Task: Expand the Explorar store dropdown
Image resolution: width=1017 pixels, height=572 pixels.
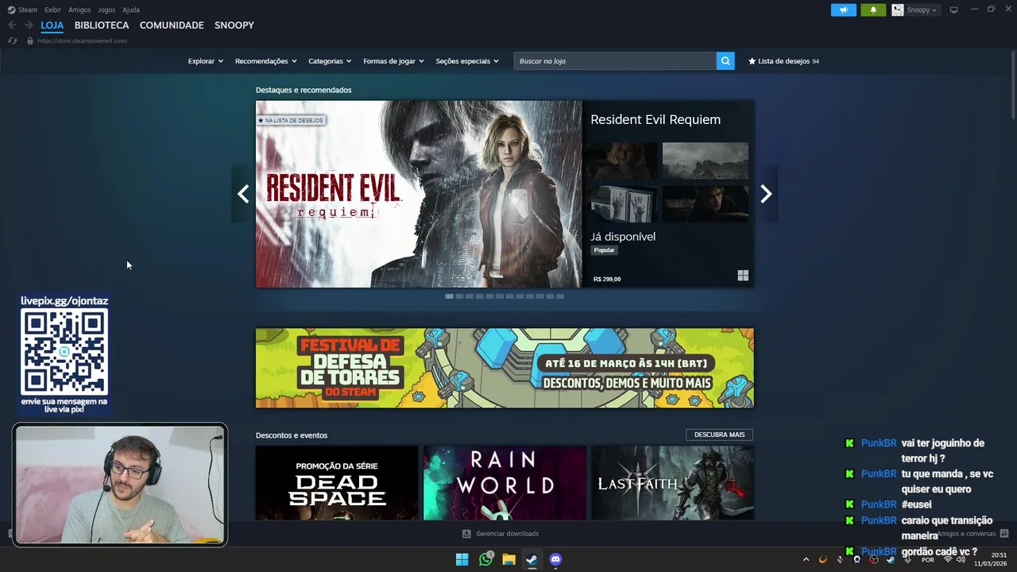Action: coord(206,61)
